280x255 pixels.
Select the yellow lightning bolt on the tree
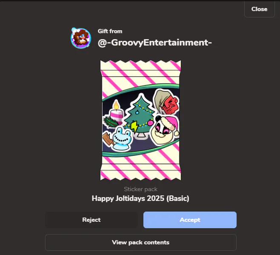(134, 126)
